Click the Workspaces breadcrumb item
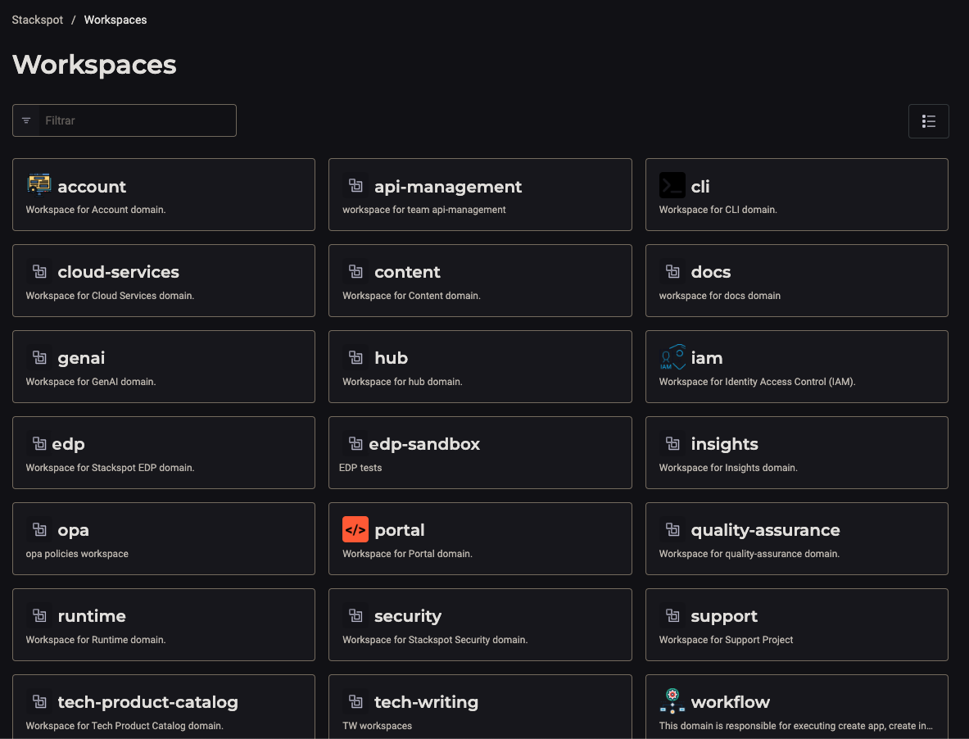This screenshot has width=969, height=739. 115,20
